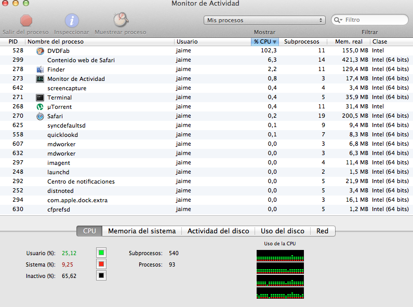
Task: Sort by Subprocesos column header
Action: coord(302,41)
